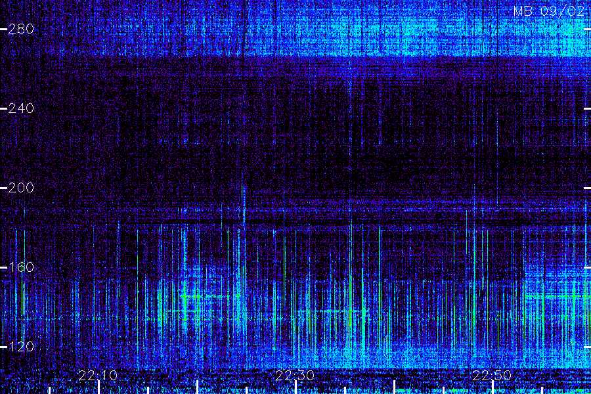Click the tick mark below 22:10

[98, 387]
